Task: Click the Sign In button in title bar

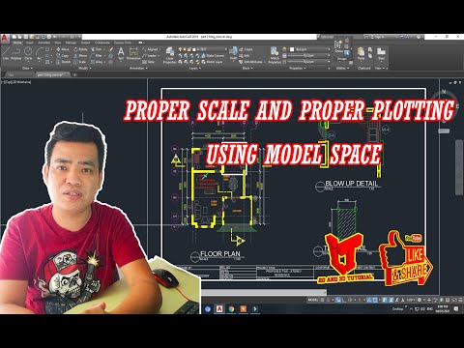Action: point(377,37)
